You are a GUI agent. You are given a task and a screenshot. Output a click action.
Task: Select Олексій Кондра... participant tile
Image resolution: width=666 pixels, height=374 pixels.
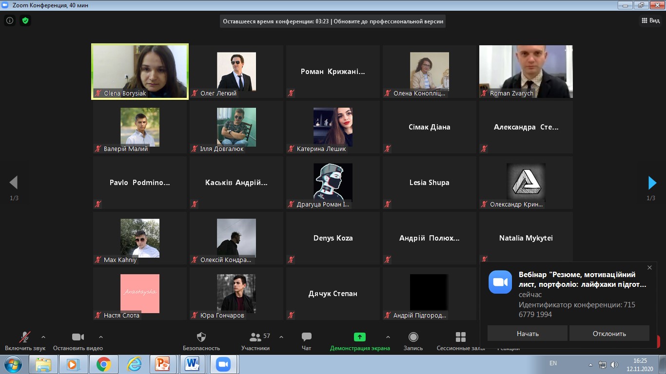click(x=236, y=238)
